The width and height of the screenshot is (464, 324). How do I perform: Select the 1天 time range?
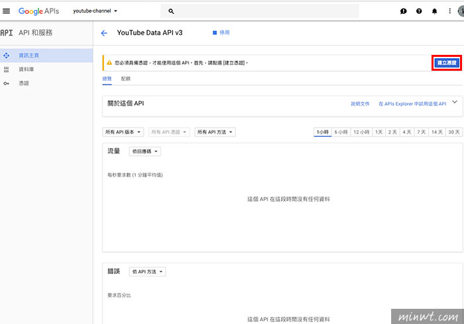click(378, 132)
